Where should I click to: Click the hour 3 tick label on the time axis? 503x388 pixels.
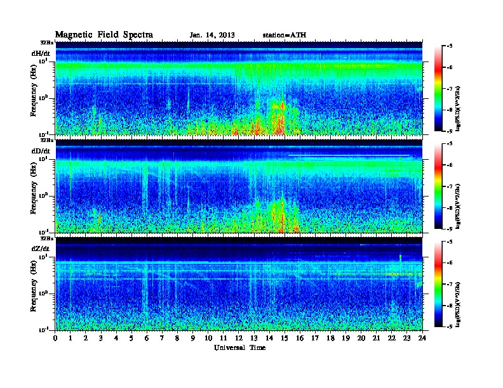click(x=101, y=339)
